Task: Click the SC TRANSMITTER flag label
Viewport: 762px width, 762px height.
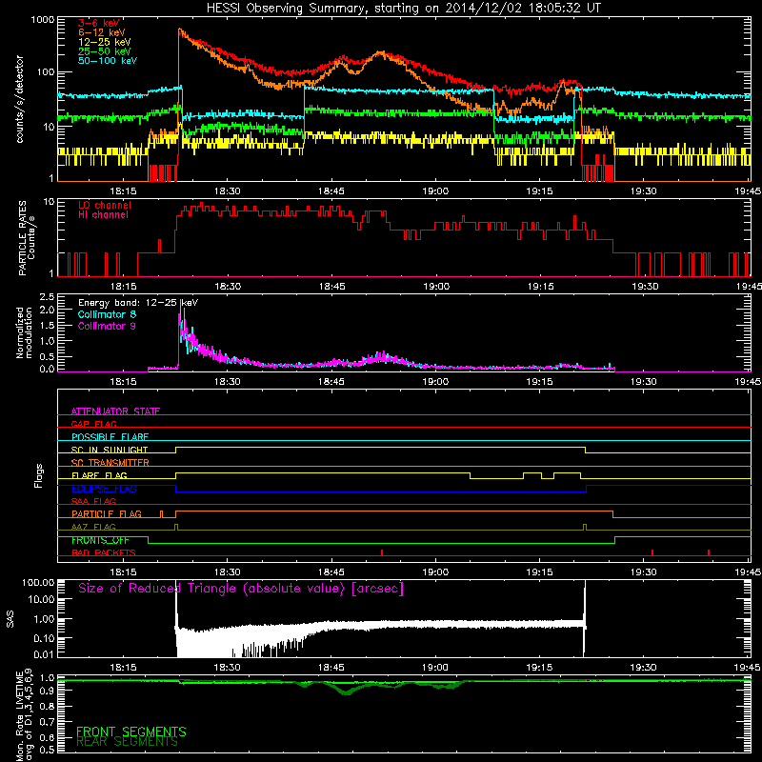Action: click(110, 462)
